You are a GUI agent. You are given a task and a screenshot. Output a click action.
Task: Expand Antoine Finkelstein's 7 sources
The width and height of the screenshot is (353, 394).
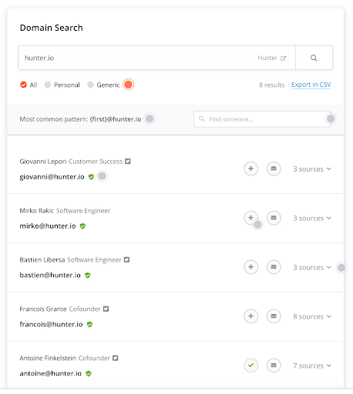pyautogui.click(x=312, y=366)
